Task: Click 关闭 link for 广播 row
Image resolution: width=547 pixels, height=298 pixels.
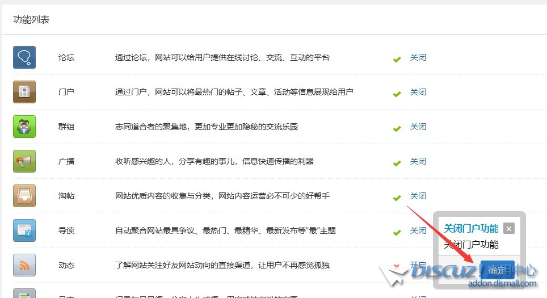Action: tap(418, 161)
